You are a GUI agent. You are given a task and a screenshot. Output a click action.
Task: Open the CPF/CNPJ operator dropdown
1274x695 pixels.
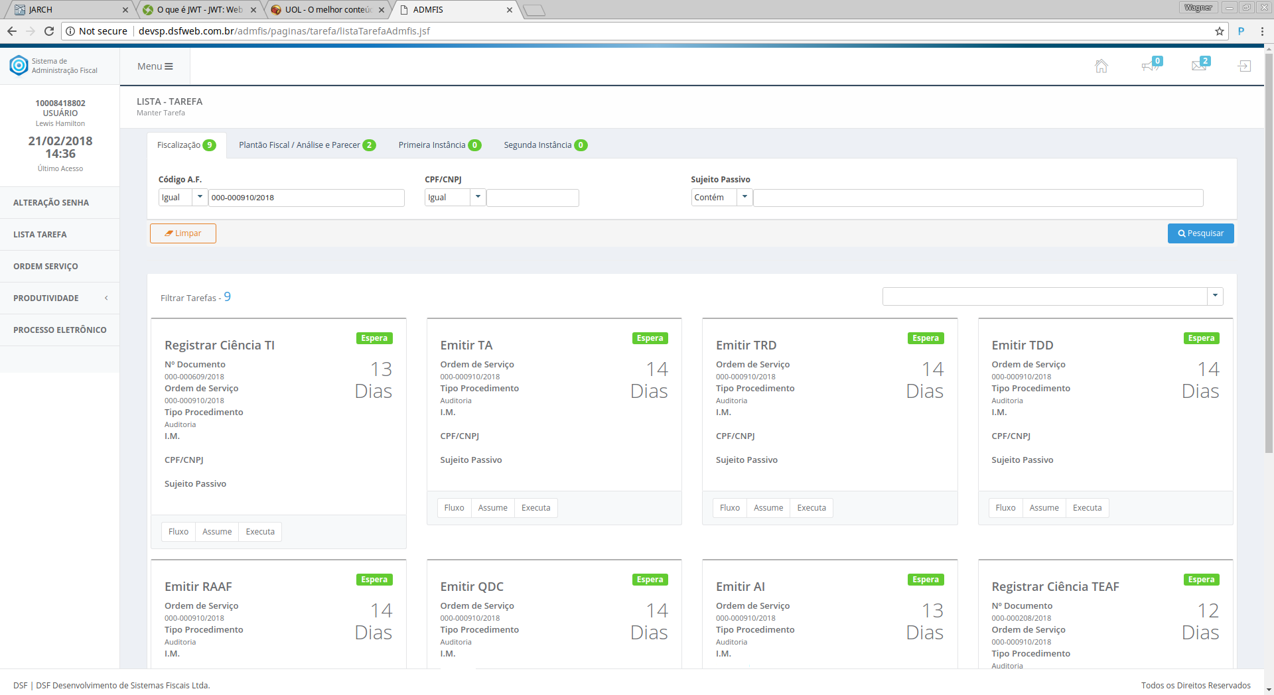pyautogui.click(x=478, y=198)
